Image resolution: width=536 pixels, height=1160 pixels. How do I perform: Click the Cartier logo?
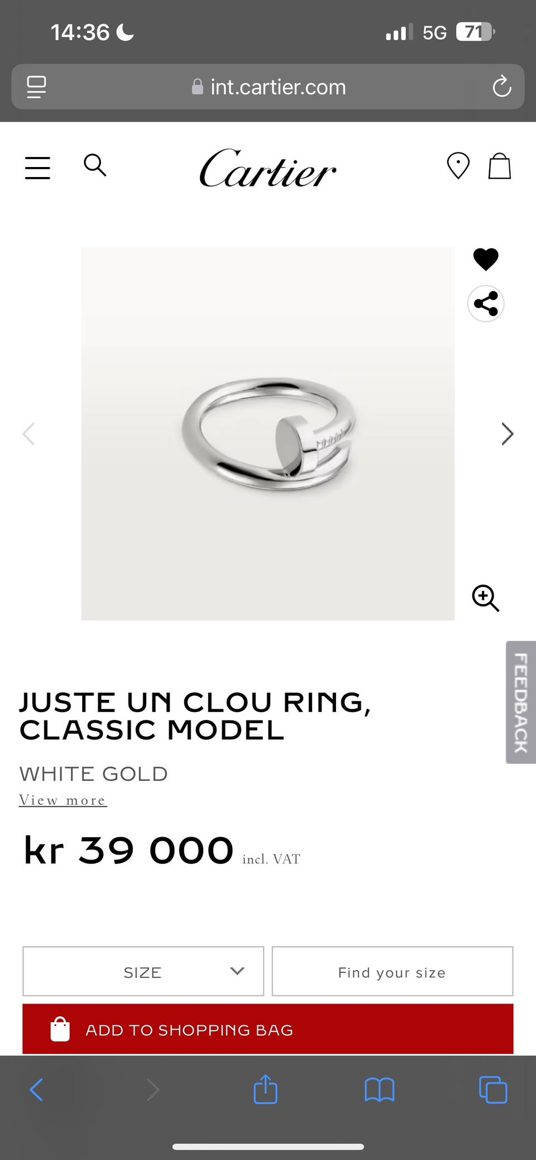(268, 168)
